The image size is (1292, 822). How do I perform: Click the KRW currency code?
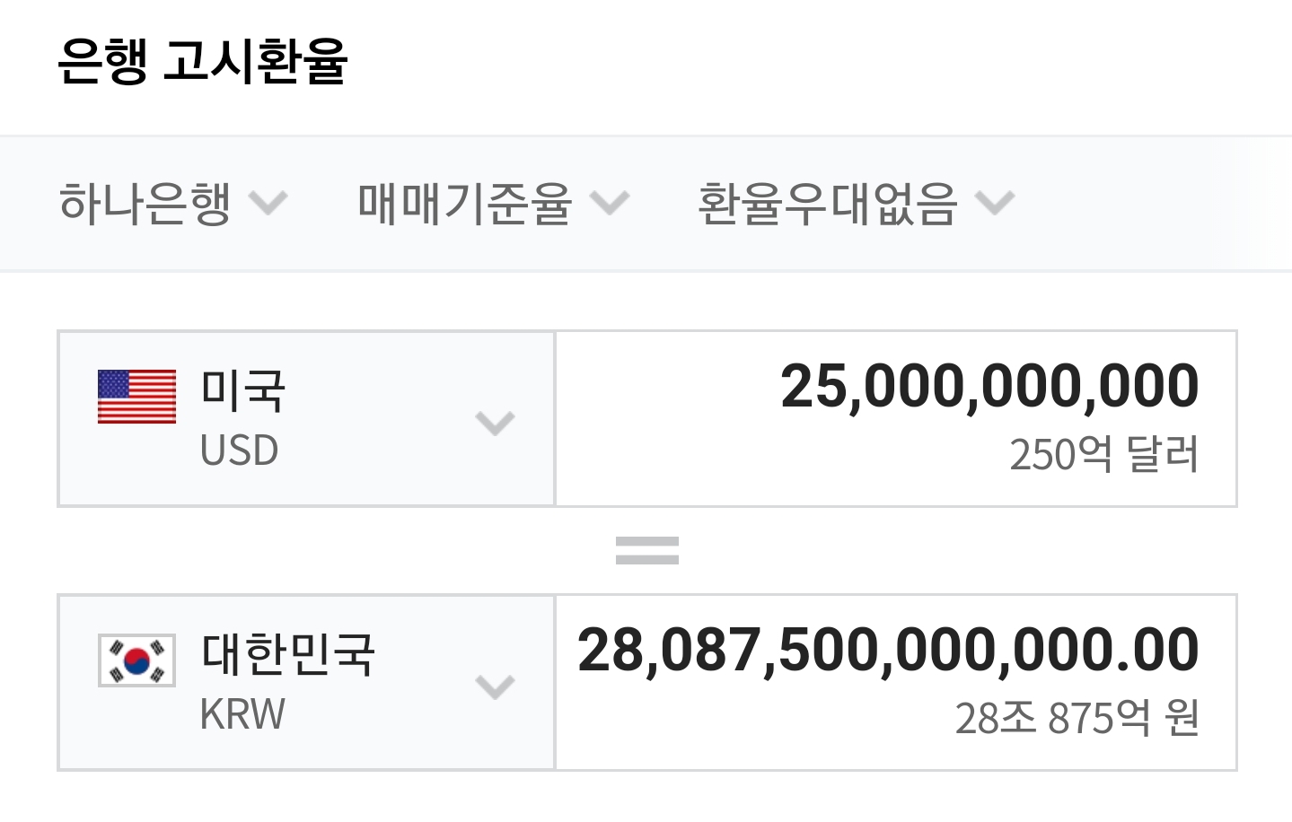242,714
